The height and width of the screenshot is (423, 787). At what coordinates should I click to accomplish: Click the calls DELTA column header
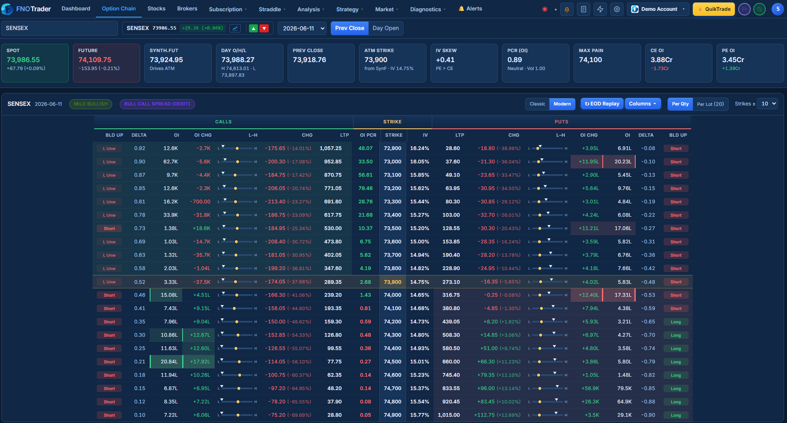[x=139, y=135]
